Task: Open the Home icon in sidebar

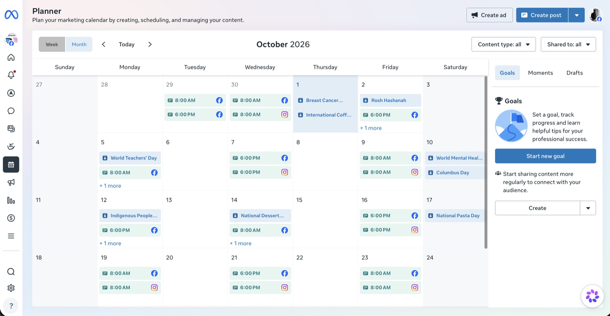Action: tap(11, 57)
